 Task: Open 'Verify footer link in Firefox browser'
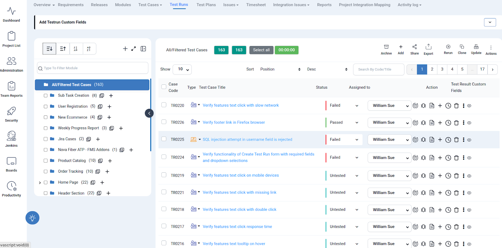pyautogui.click(x=233, y=123)
